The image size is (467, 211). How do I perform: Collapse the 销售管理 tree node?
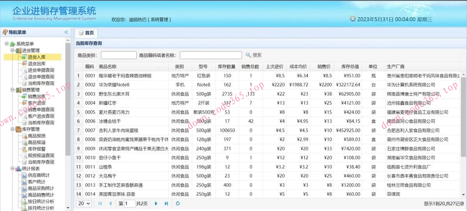(12, 90)
